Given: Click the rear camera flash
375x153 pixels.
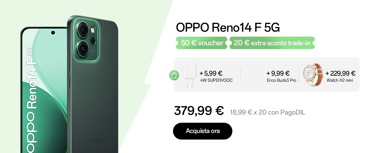Looking at the screenshot, I should tap(93, 30).
